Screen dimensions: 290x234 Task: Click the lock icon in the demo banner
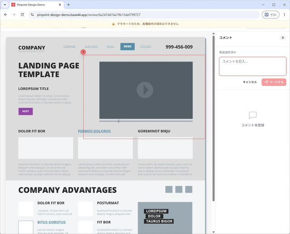[113, 24]
